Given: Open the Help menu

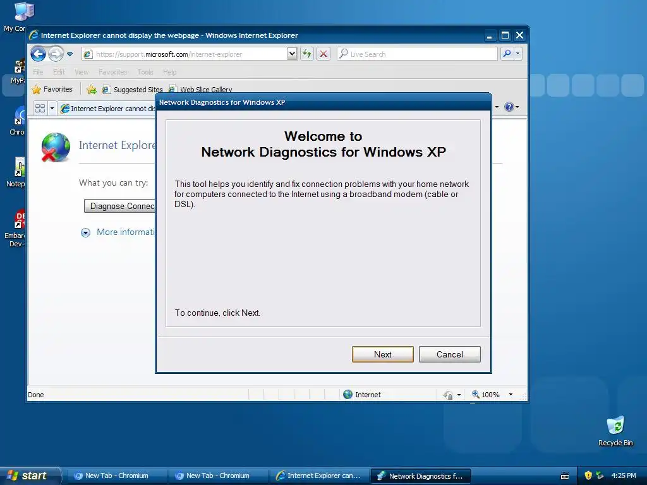Looking at the screenshot, I should [169, 72].
